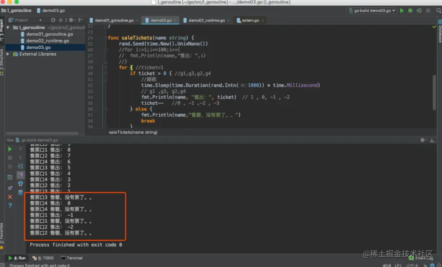Open the Terminal tool window button
The image size is (442, 267).
tap(72, 258)
